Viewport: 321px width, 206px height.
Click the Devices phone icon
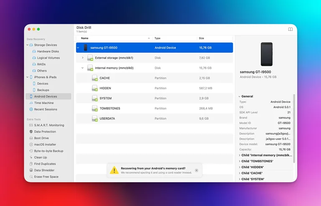pyautogui.click(x=34, y=84)
